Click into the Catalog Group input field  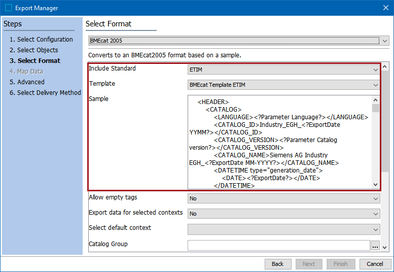[278, 246]
